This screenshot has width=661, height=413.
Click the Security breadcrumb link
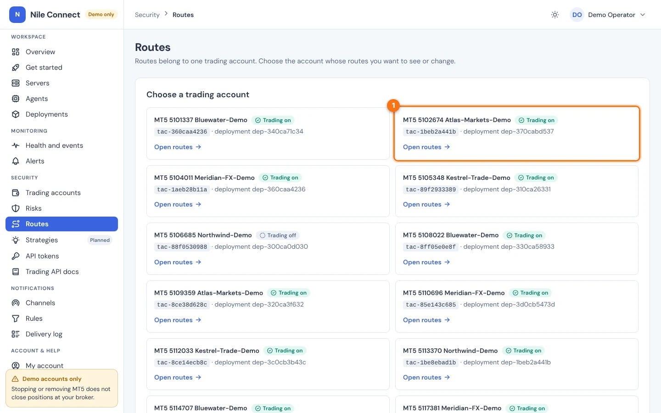[147, 15]
